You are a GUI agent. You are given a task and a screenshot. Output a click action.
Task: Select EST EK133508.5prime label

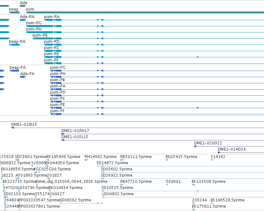pyautogui.click(x=208, y=182)
